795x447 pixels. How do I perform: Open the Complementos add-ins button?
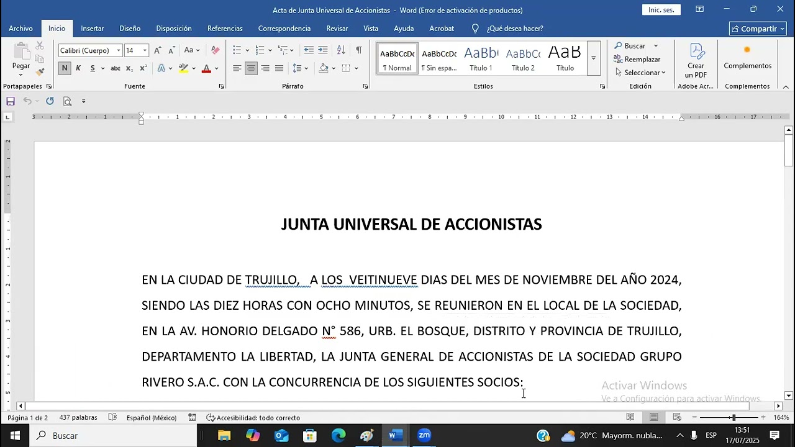click(x=747, y=58)
